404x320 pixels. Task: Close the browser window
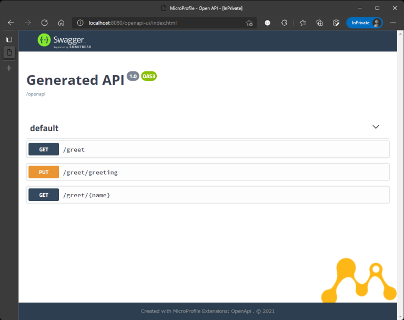395,8
